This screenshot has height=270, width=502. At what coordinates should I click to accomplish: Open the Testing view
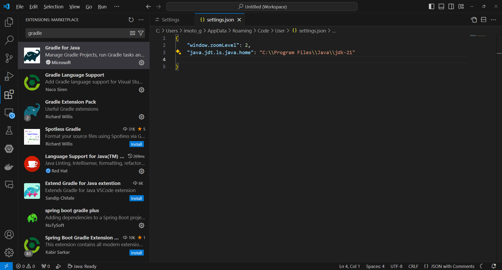[x=9, y=131]
